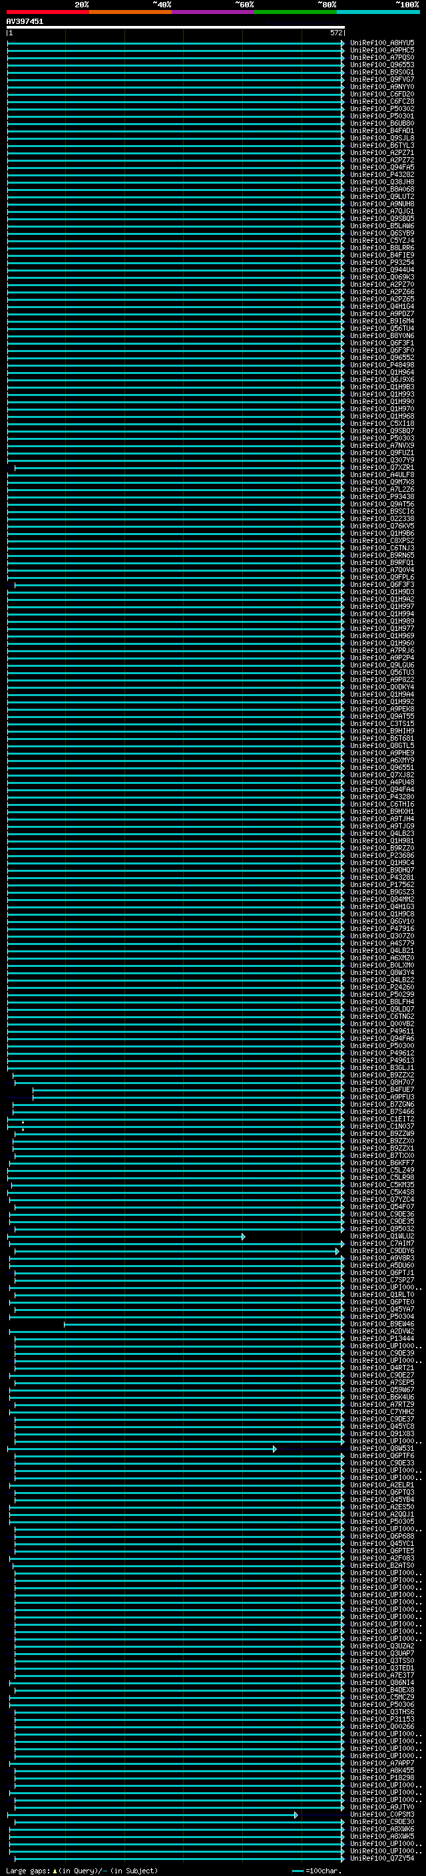
Task: Select UniRef100_P23686 label
Action: (382, 856)
